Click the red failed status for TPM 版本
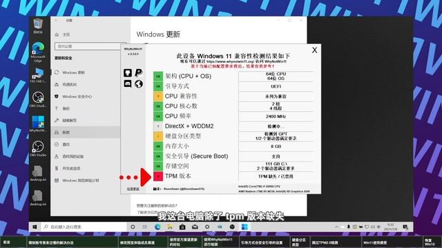Screen dimensions: 442x248 (158, 176)
